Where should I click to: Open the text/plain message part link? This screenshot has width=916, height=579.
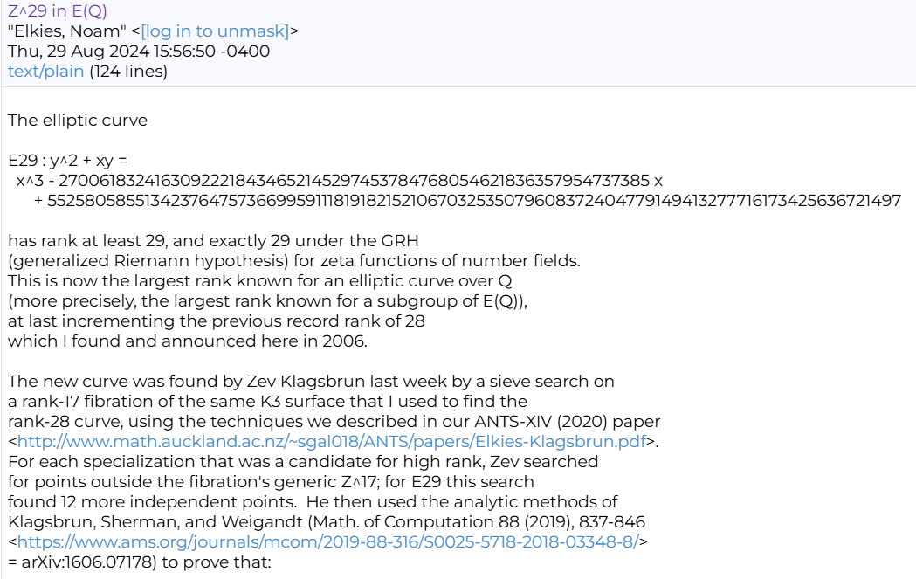point(46,72)
